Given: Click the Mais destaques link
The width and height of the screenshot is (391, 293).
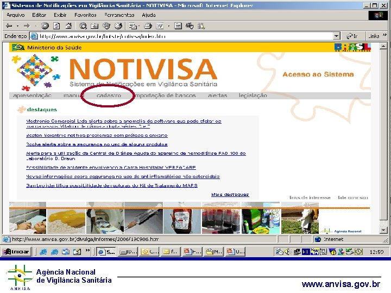Looking at the screenshot, I should [x=230, y=194].
